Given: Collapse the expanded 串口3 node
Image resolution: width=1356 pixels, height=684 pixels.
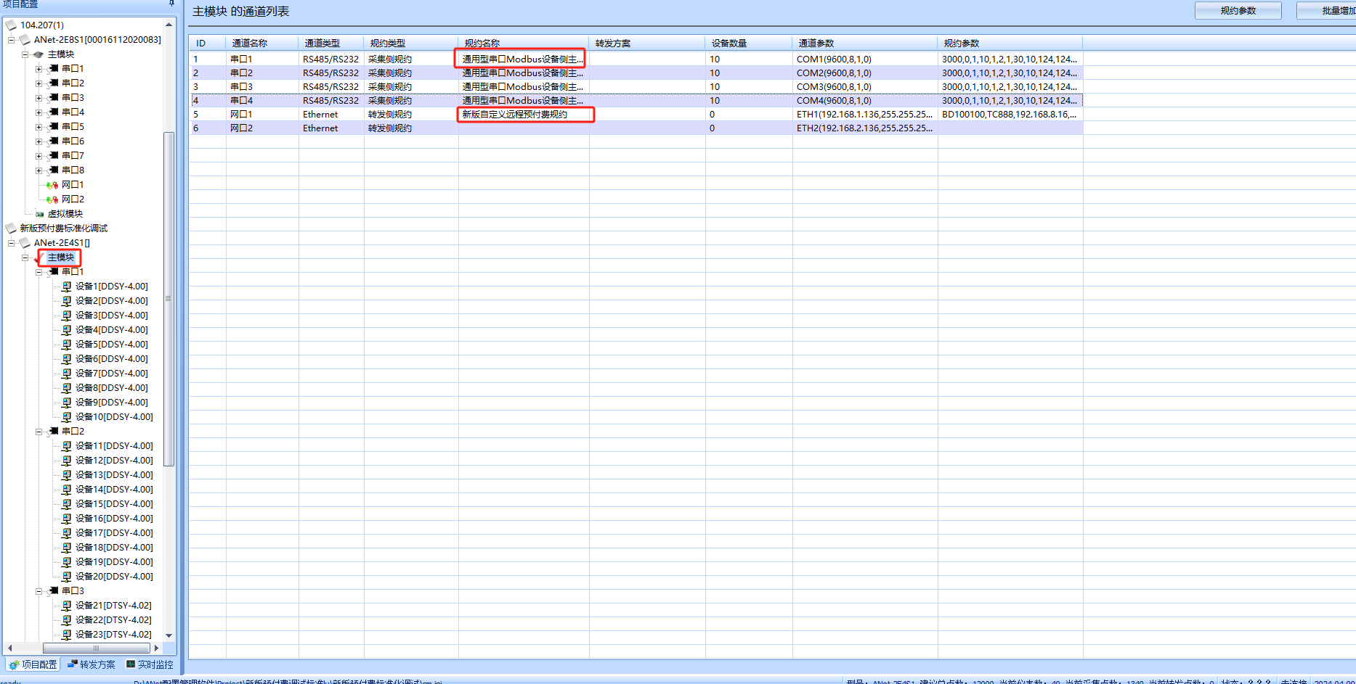Looking at the screenshot, I should (38, 591).
